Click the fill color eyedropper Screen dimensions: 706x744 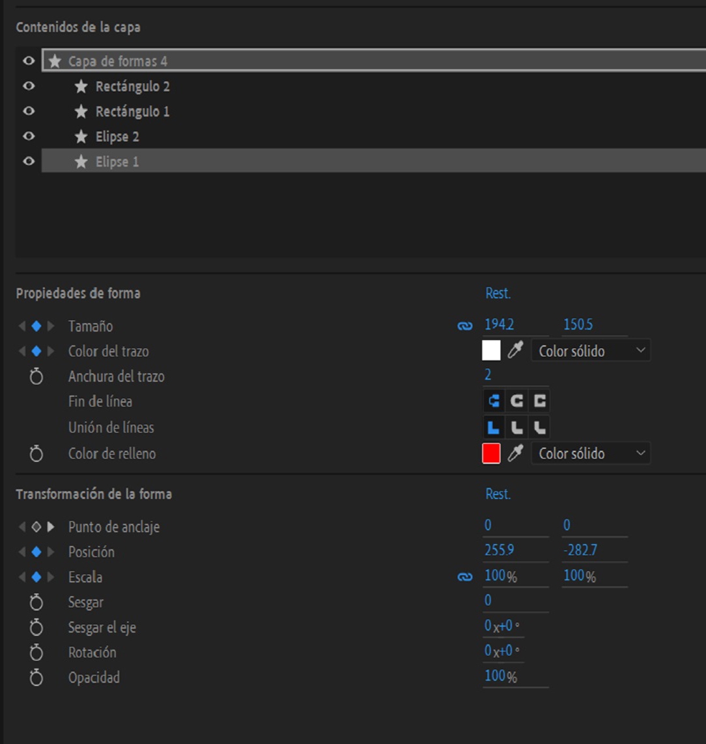point(515,453)
